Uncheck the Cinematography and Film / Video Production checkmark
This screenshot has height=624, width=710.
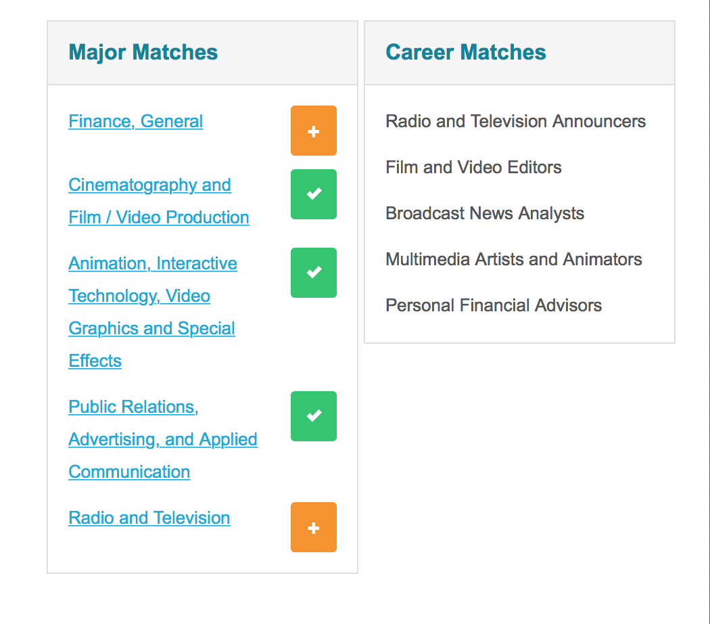(x=313, y=194)
